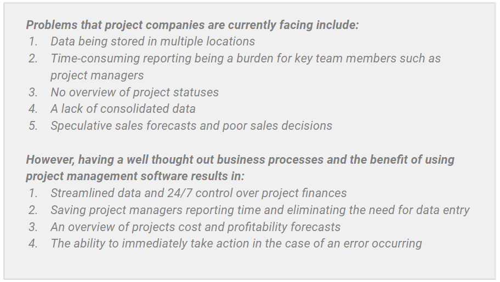Click the wrapped line 'project managers'

pyautogui.click(x=97, y=76)
